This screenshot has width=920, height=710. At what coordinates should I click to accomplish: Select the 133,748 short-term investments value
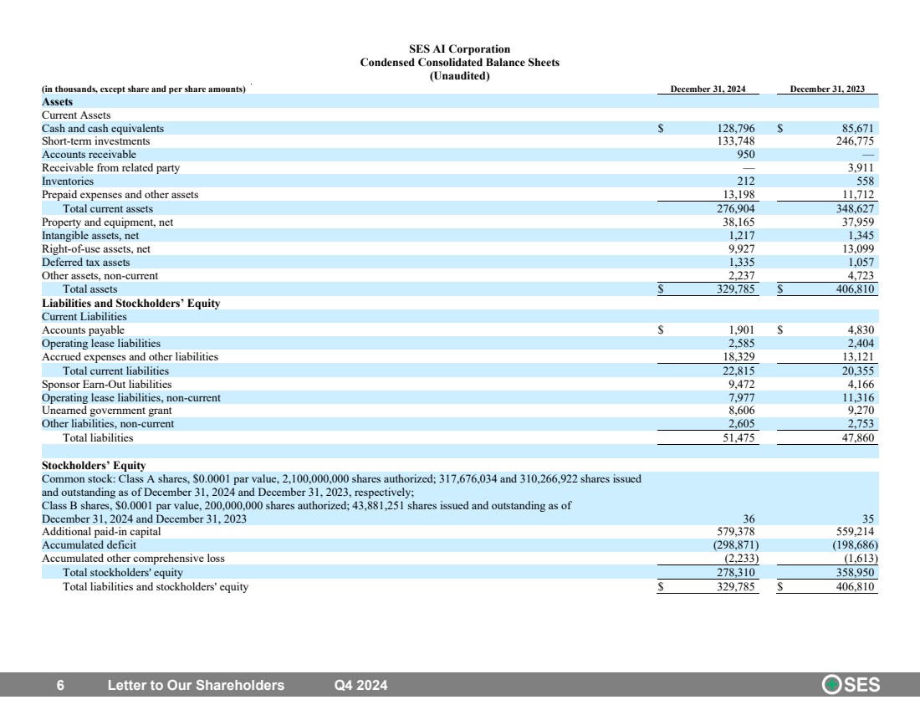736,141
